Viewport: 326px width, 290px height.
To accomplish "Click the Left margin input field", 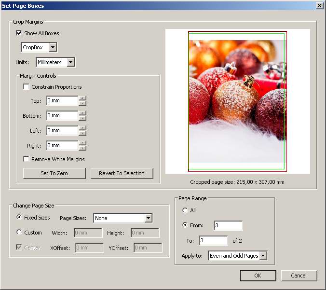I will tap(62, 130).
